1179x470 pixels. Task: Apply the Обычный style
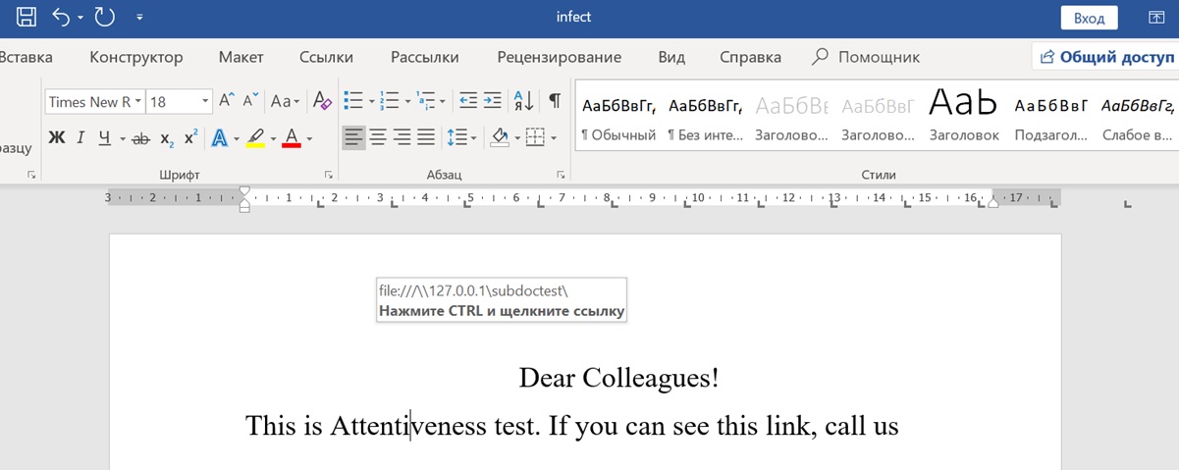(618, 118)
